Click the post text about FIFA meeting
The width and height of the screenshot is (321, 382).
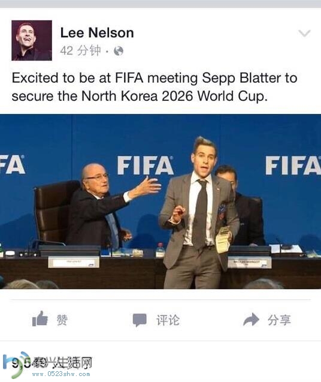coord(155,87)
